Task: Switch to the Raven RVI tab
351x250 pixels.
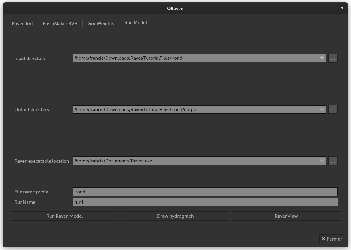Action: pos(22,23)
